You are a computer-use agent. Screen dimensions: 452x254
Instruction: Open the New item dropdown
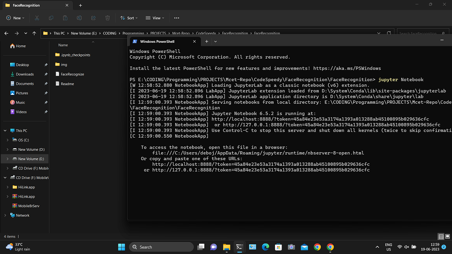point(15,18)
